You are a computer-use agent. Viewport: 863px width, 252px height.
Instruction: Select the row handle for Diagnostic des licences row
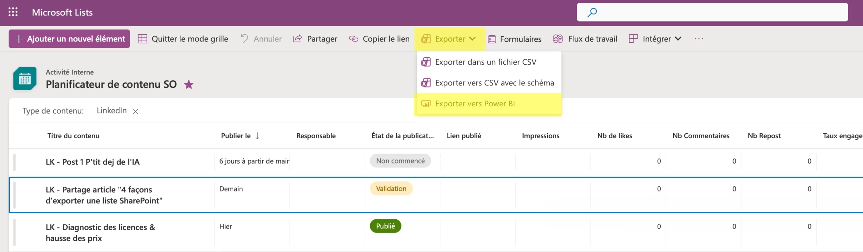pyautogui.click(x=14, y=232)
